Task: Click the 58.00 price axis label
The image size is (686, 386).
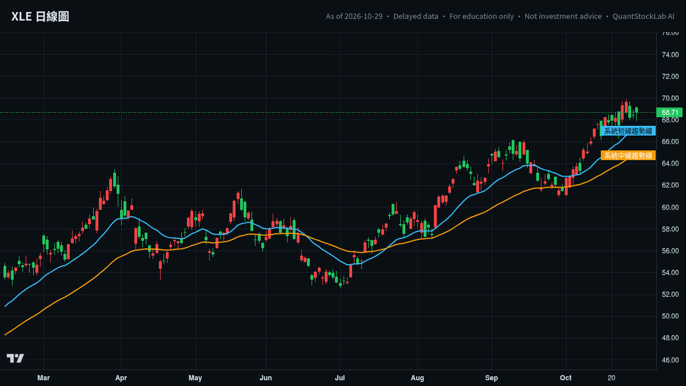Action: pyautogui.click(x=670, y=229)
